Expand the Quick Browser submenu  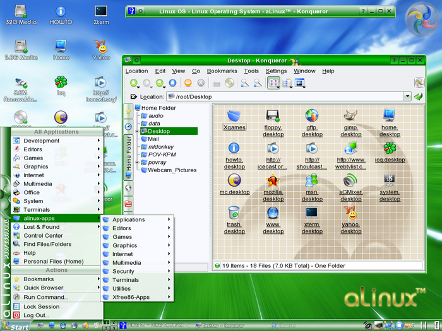tap(56, 287)
